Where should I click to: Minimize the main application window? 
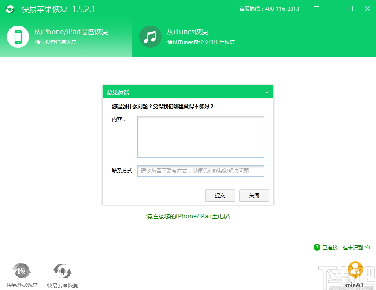333,9
